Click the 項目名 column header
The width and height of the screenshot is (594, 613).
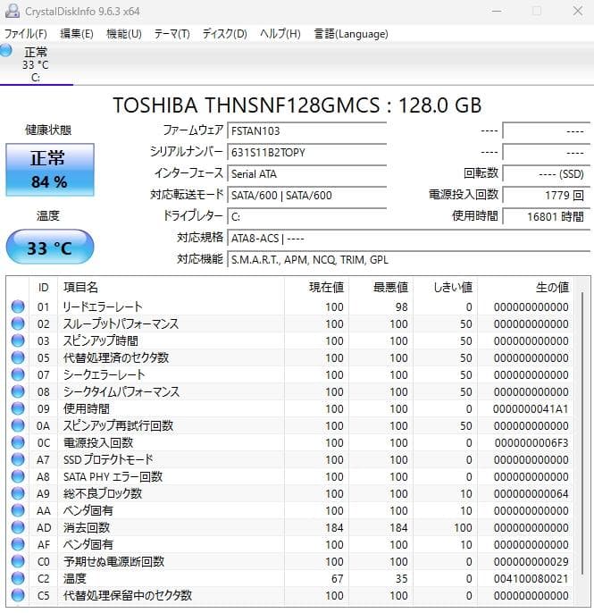point(171,288)
